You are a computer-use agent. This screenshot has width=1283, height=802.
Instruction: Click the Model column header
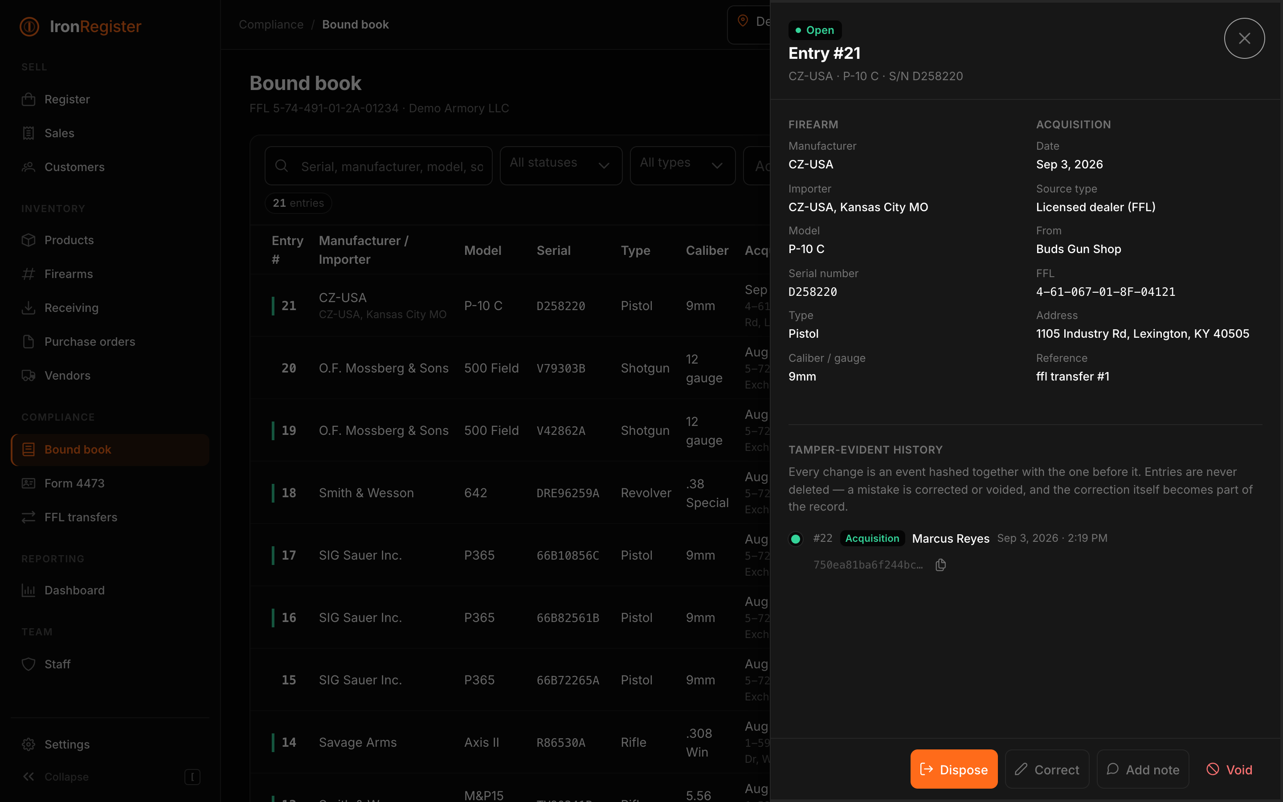coord(482,250)
